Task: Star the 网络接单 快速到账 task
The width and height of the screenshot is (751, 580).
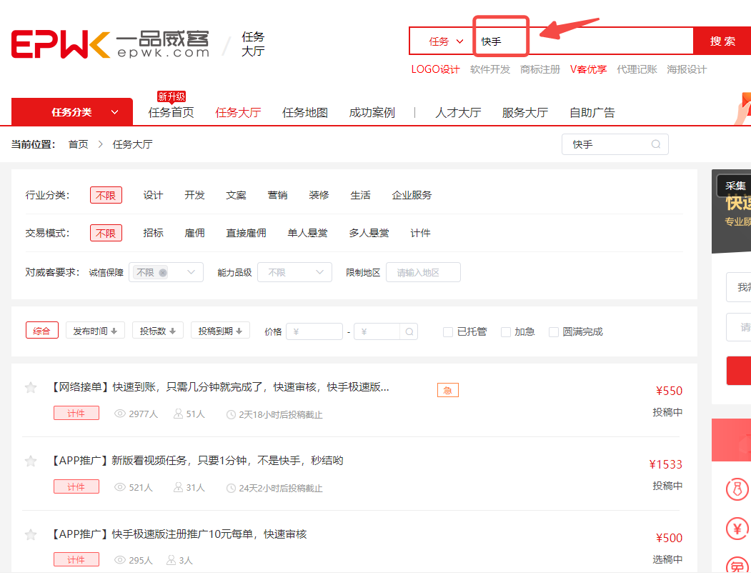Action: 31,387
